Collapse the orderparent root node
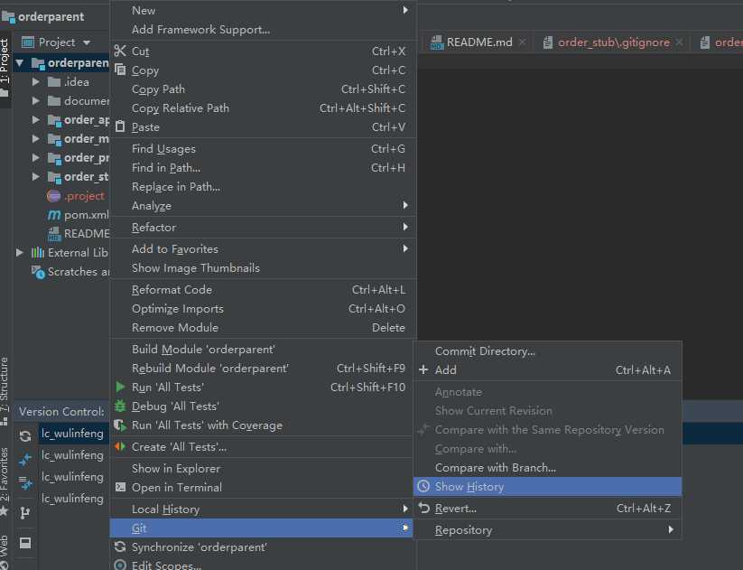The image size is (743, 570). pos(20,62)
